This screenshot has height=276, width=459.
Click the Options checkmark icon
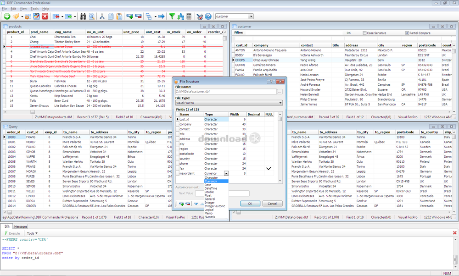pos(200,17)
